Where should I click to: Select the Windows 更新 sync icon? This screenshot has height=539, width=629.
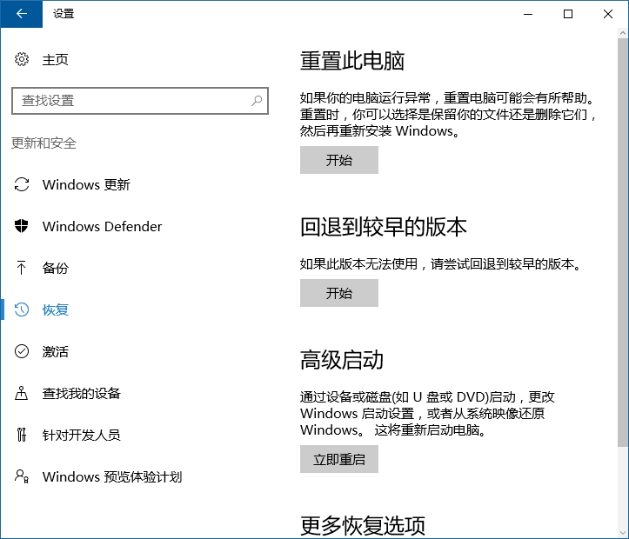click(22, 185)
